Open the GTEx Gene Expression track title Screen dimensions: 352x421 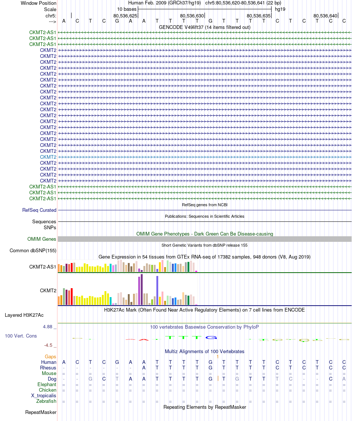tap(205, 257)
